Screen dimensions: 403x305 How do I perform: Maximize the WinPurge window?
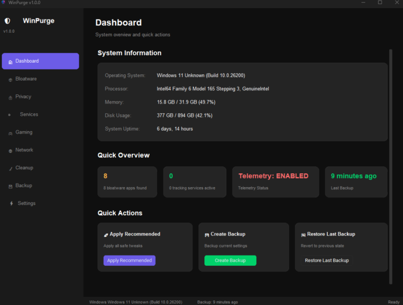(380, 2)
